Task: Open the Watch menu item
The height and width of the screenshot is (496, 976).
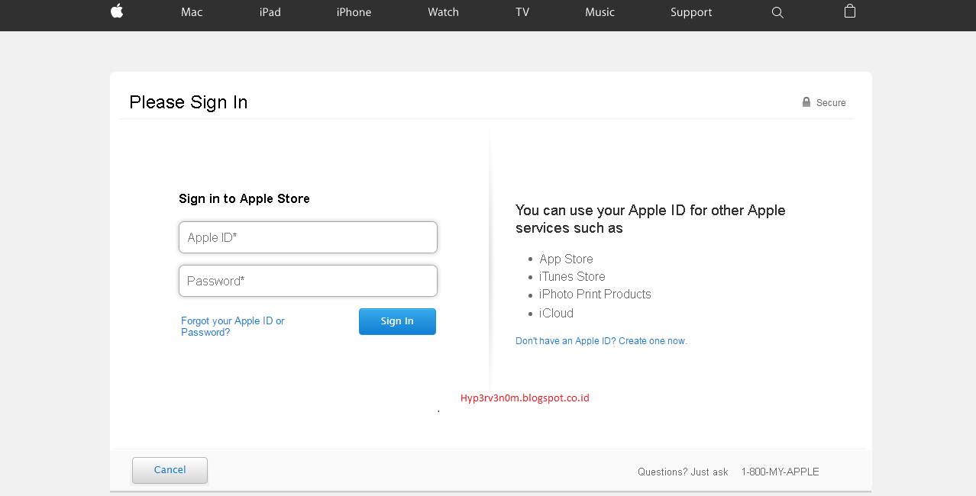Action: pos(443,12)
